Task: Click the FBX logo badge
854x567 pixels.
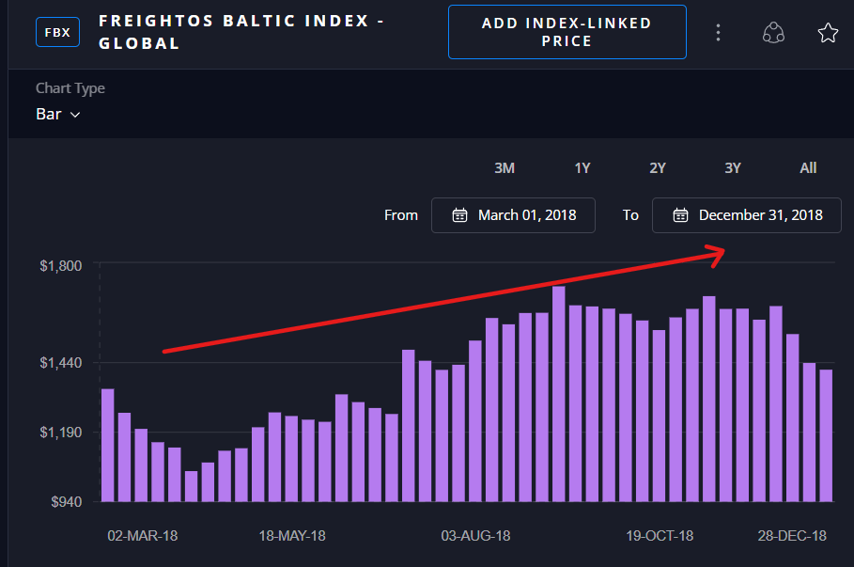Action: (x=57, y=31)
